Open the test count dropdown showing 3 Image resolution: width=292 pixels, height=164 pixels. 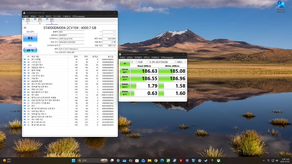click(133, 62)
